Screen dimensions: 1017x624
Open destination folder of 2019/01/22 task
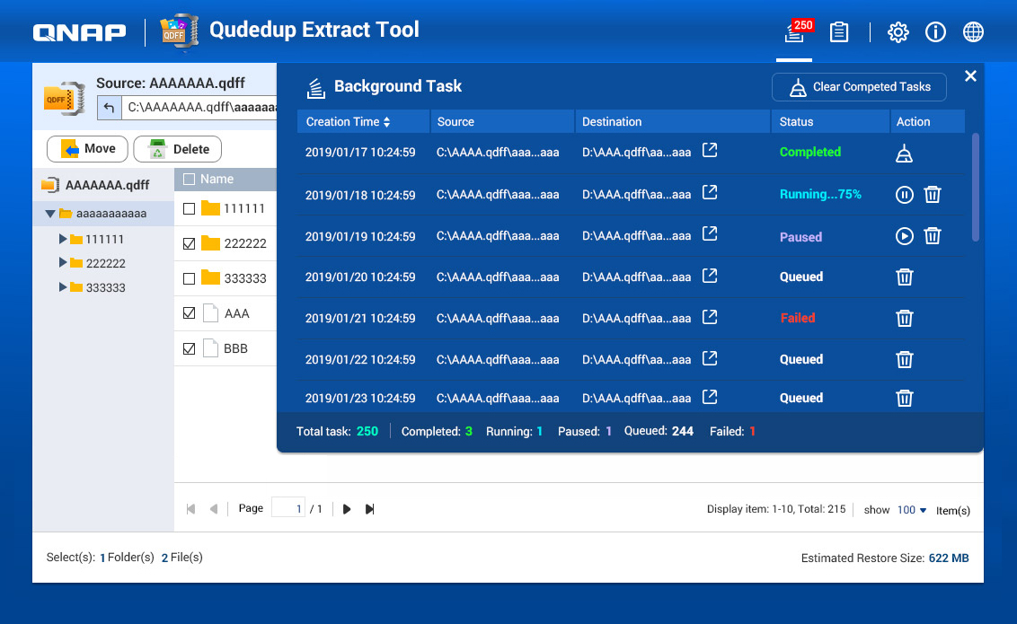click(x=711, y=357)
